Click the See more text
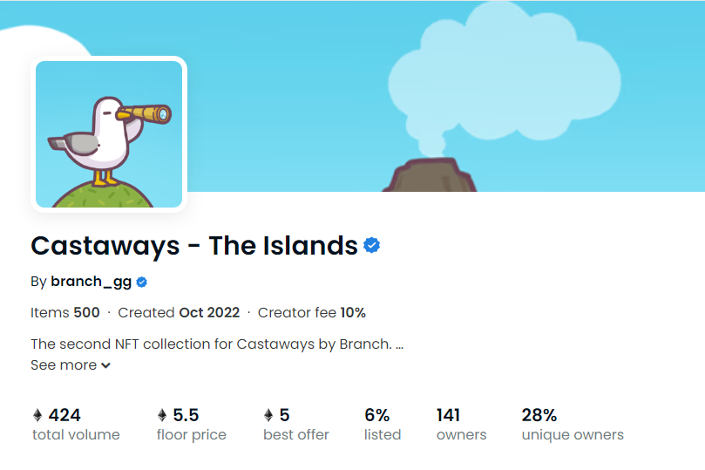This screenshot has width=705, height=470. point(64,364)
